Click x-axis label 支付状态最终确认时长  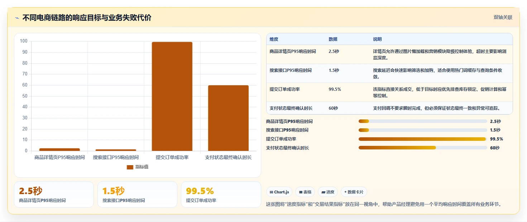click(x=228, y=157)
